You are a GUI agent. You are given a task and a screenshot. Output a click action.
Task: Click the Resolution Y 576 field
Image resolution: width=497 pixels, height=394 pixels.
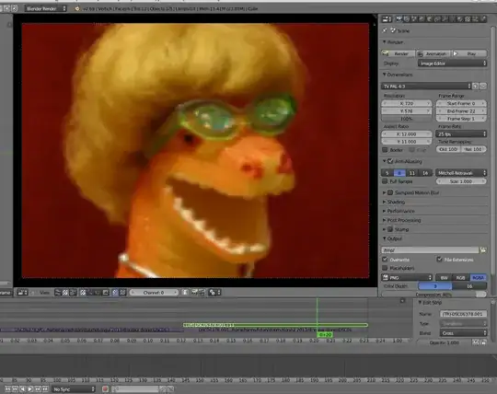click(407, 111)
